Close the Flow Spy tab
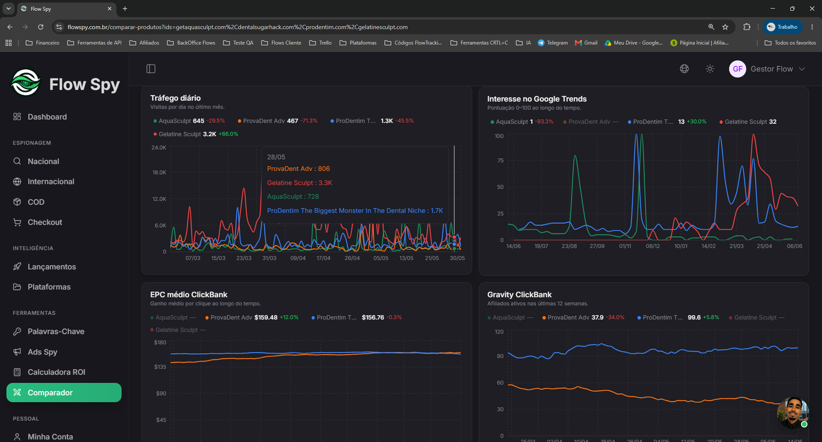 [x=109, y=9]
